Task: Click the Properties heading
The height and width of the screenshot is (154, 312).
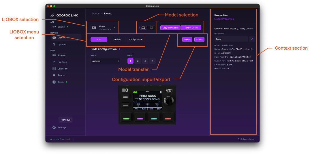Action: coord(221,15)
